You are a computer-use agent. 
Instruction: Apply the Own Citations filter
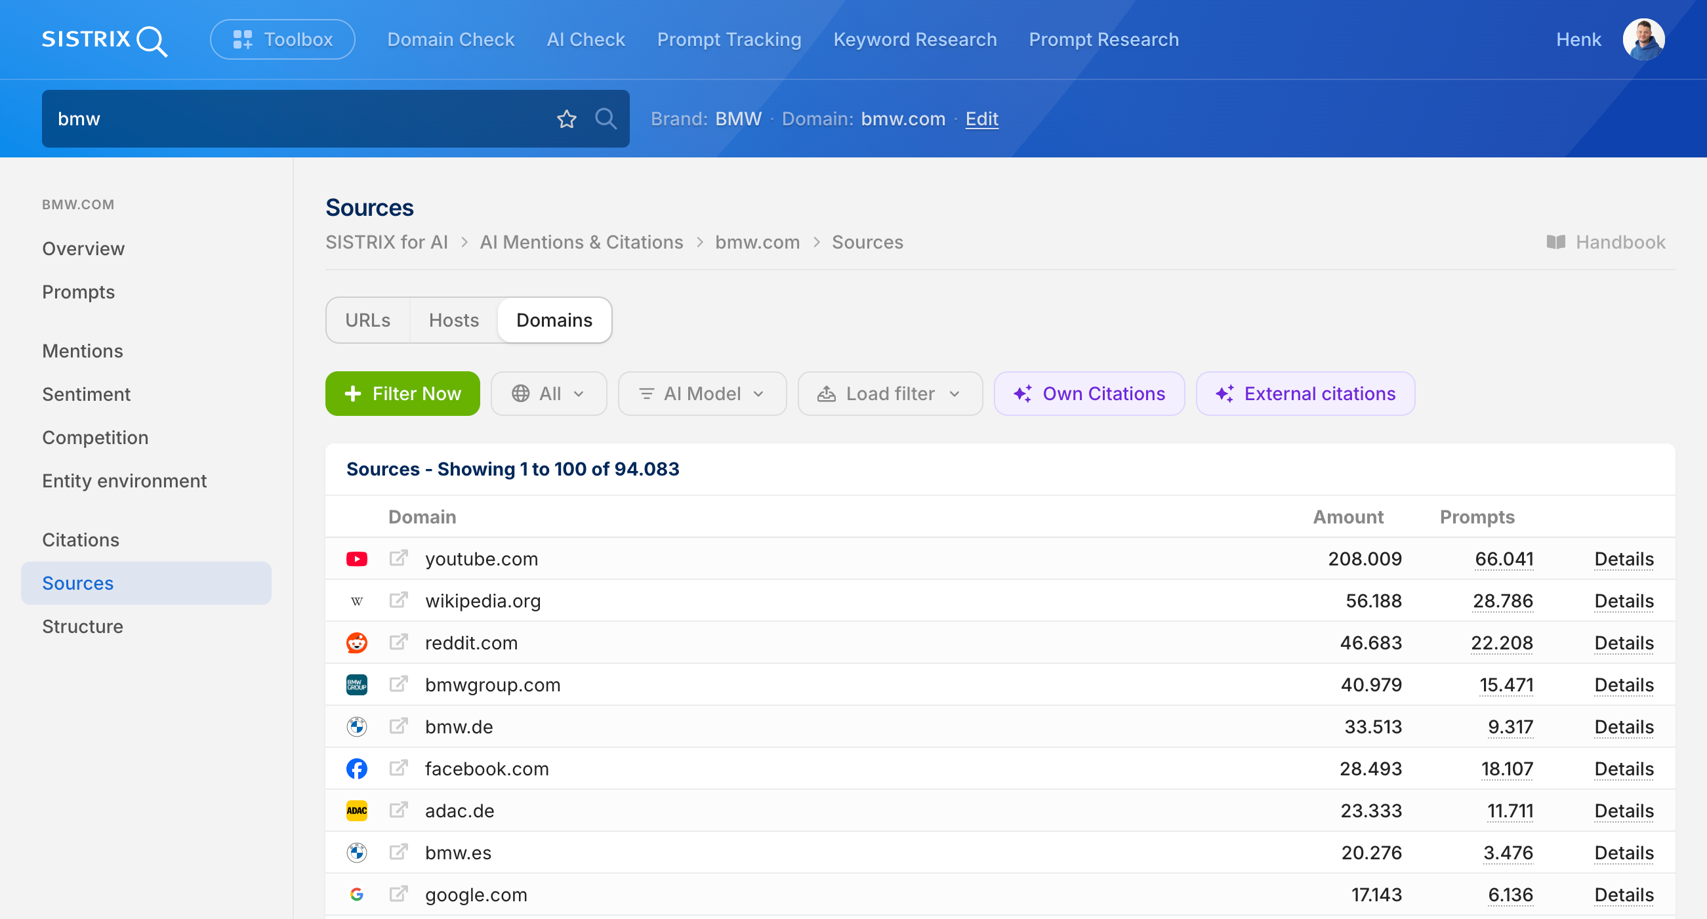(1089, 394)
